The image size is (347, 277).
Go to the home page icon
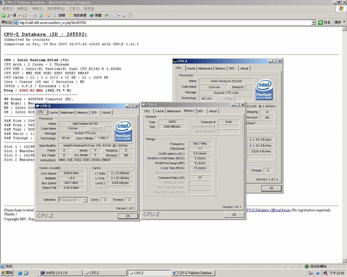48,15
